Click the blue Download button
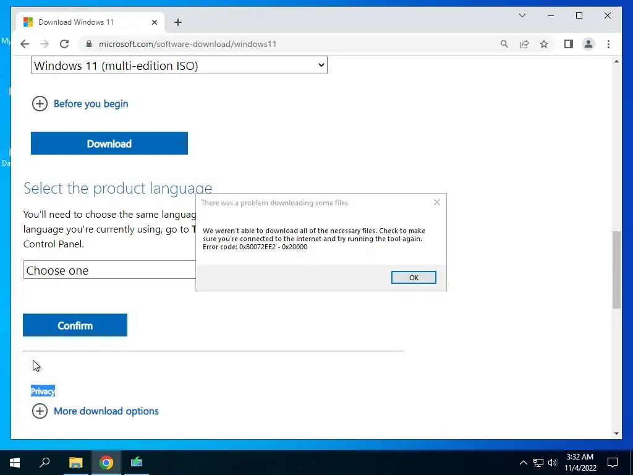This screenshot has width=633, height=475. point(109,143)
